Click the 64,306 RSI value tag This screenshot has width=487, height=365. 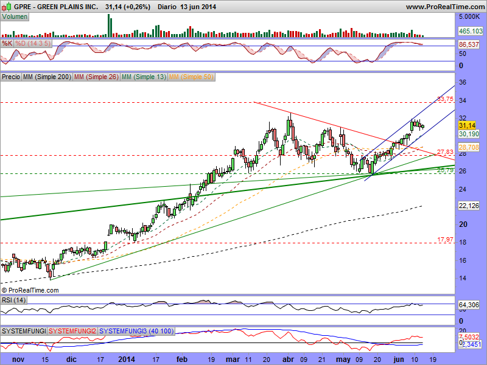(469, 305)
